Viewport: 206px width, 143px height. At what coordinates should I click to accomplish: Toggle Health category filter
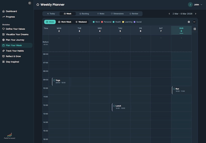[x=117, y=22]
